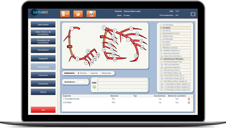Click the CATHMED logo
The width and height of the screenshot is (226, 129).
[x=41, y=13]
